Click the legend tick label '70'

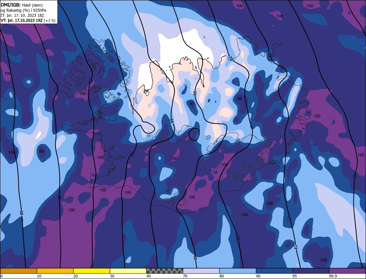(x=185, y=276)
